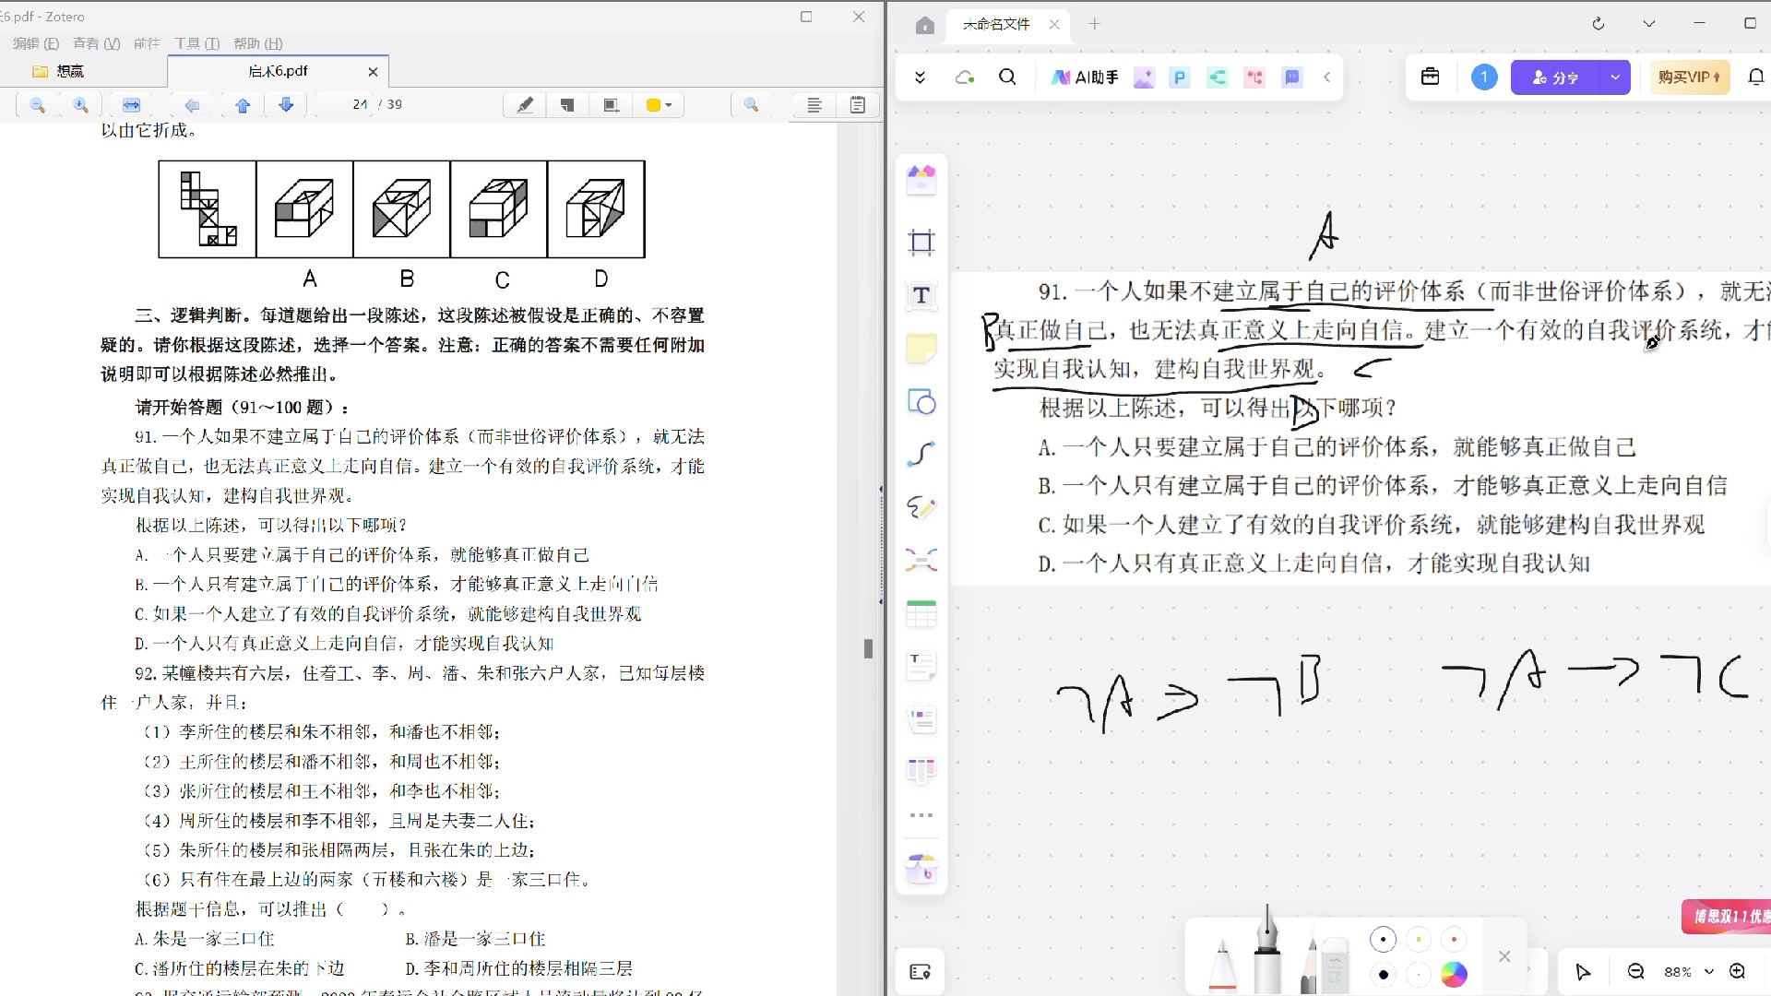Zoom out in the Zotero PDF reader
This screenshot has height=996, width=1771.
(x=38, y=105)
